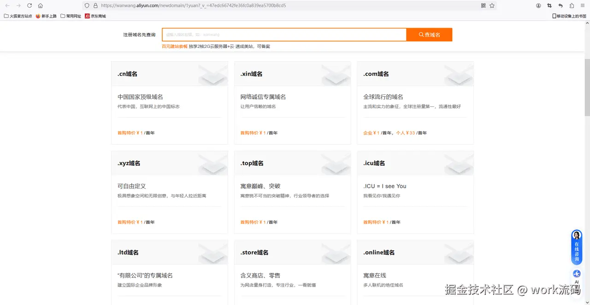Open 新手上路 bookmark
The height and width of the screenshot is (305, 590).
(46, 16)
